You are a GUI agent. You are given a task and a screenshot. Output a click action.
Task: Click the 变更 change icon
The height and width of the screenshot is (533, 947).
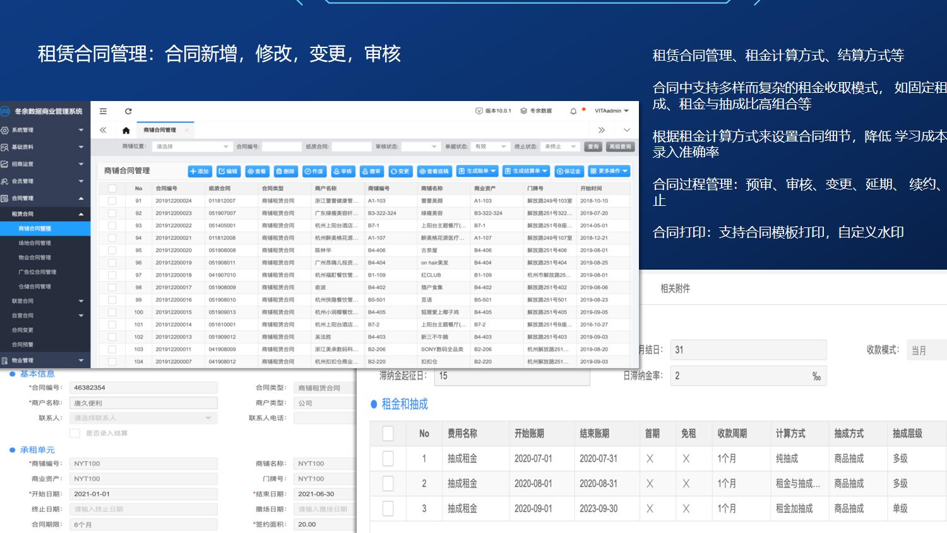[x=400, y=171]
